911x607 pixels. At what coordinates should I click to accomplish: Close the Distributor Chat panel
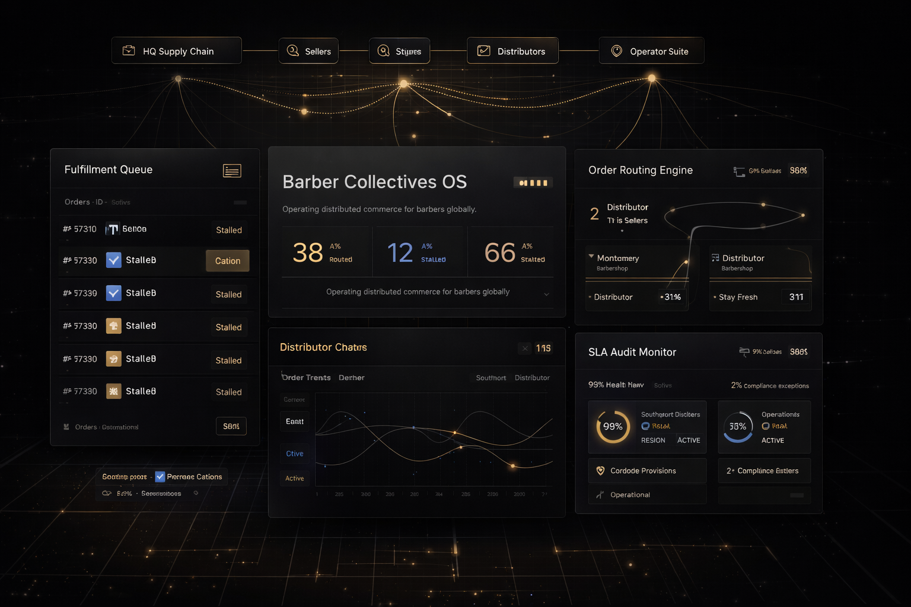point(524,349)
